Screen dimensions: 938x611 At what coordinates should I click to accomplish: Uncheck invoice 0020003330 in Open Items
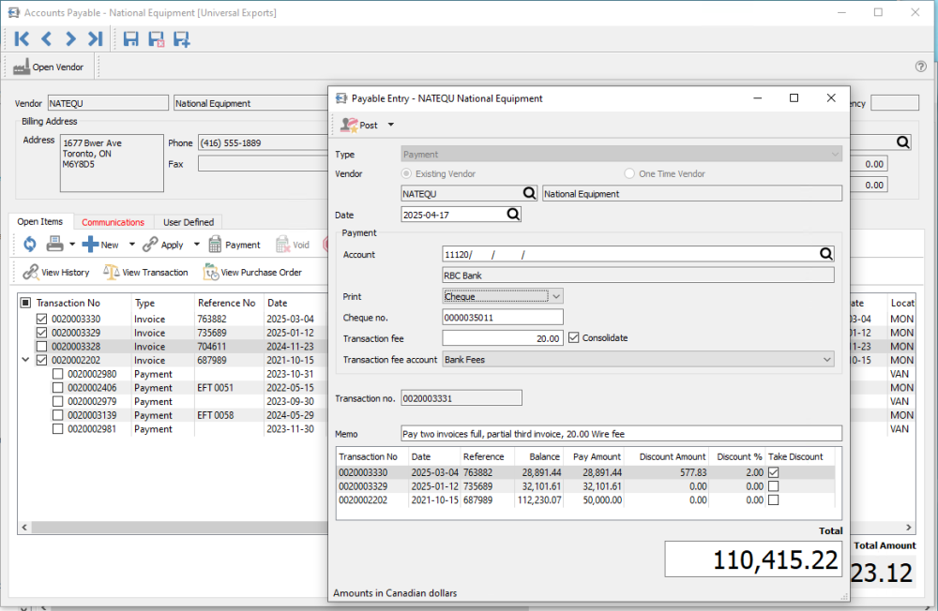point(42,319)
